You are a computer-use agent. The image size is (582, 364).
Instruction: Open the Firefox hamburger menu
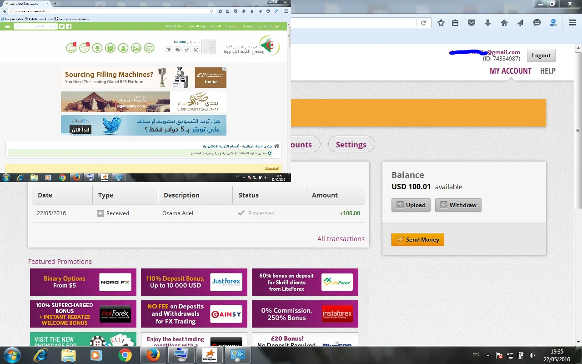(x=572, y=23)
